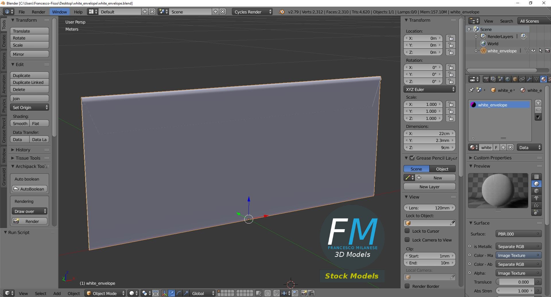Switch to the Physics tab in tool shelf
The height and width of the screenshot is (297, 551).
(x=4, y=105)
